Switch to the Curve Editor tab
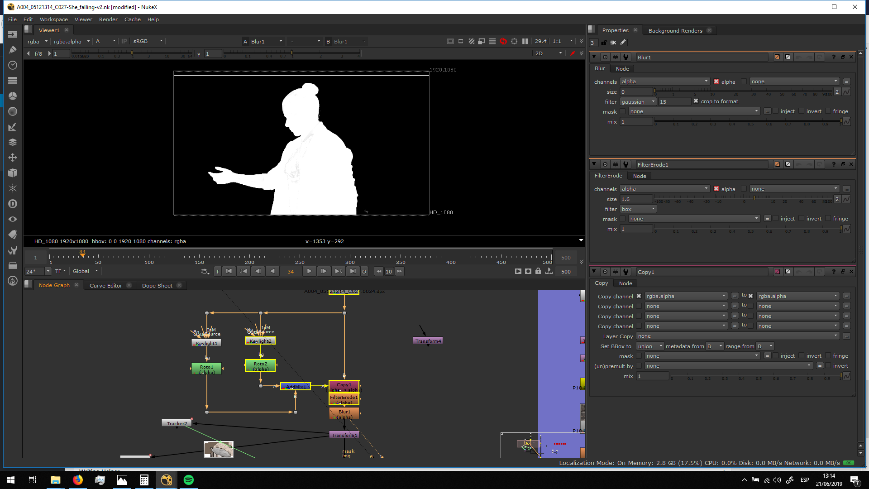 pyautogui.click(x=106, y=286)
